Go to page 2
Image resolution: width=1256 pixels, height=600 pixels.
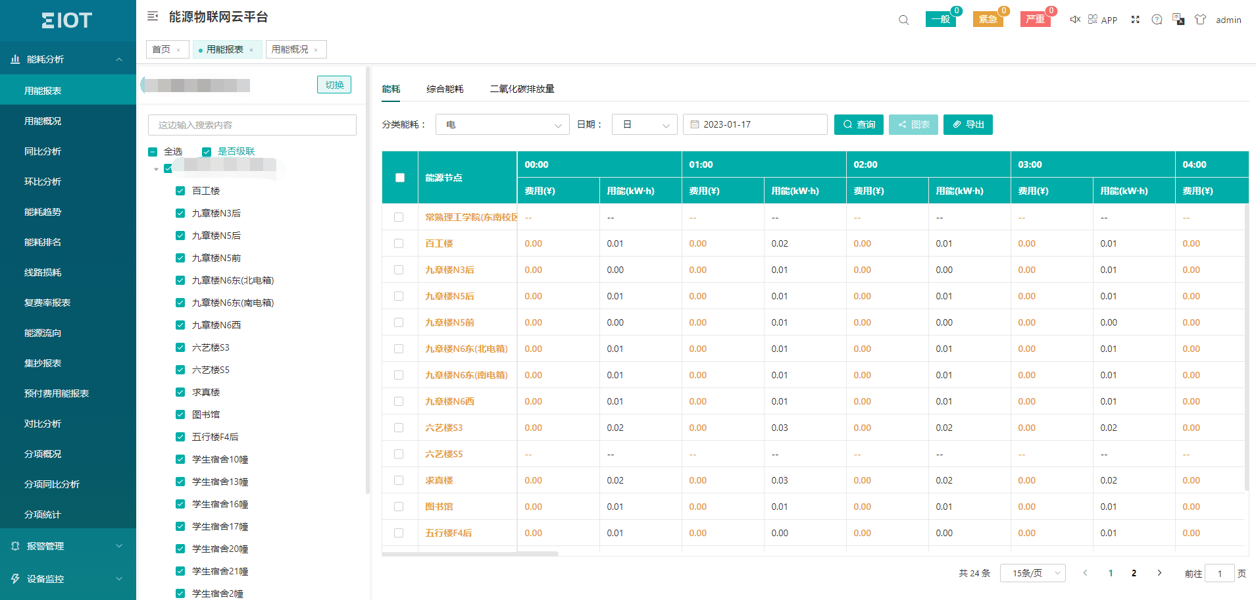(1134, 573)
